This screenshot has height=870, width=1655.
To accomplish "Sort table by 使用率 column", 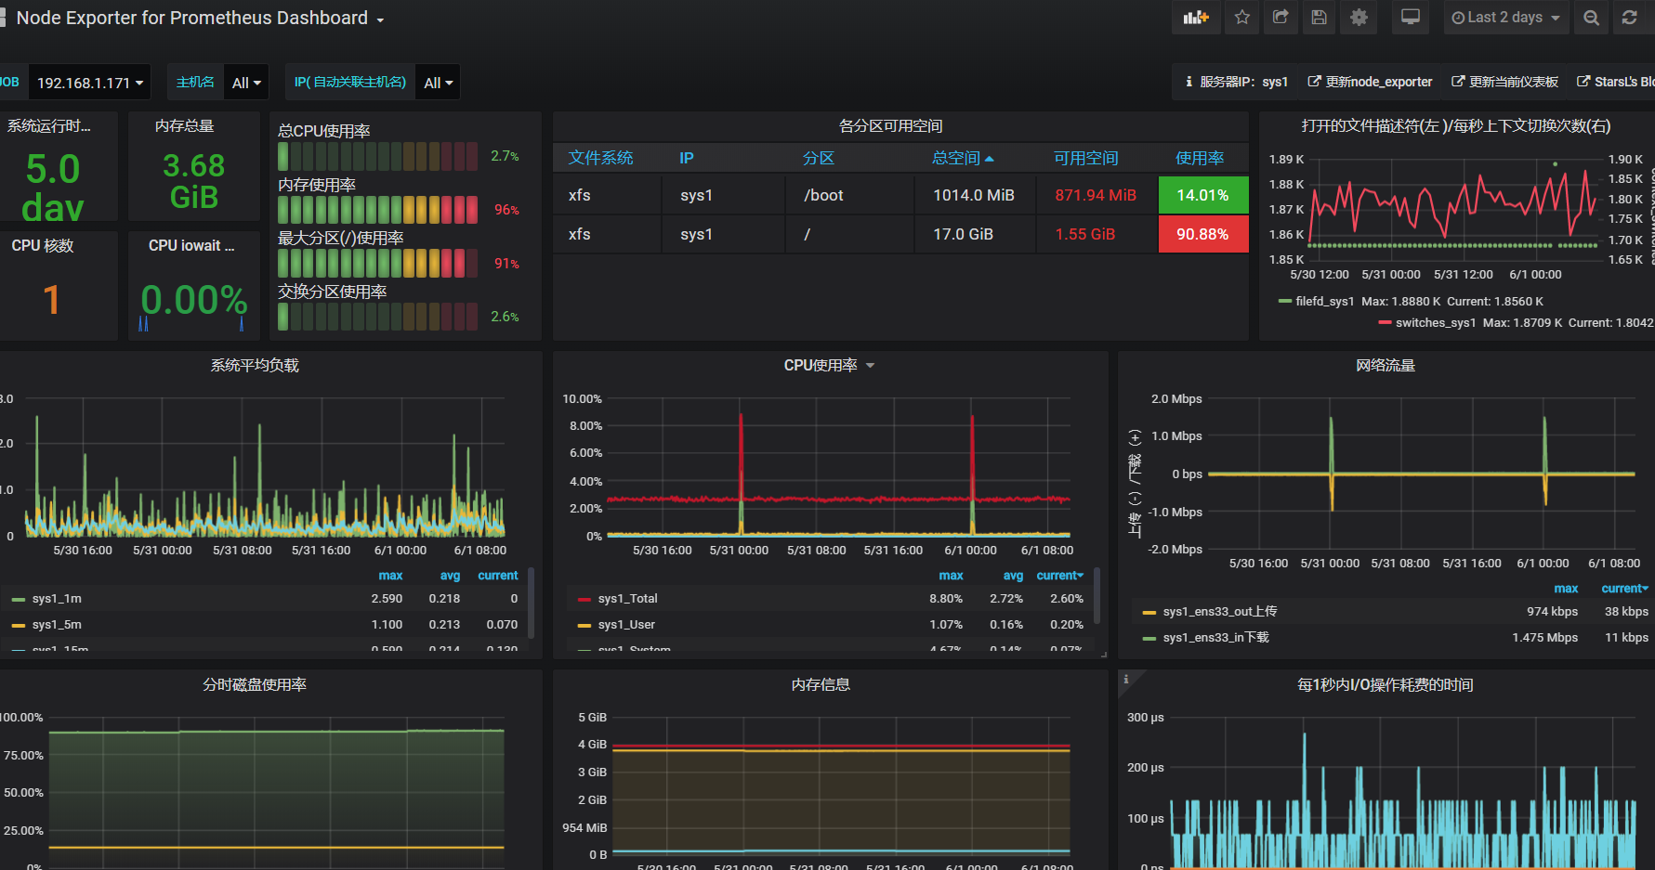I will coord(1200,158).
